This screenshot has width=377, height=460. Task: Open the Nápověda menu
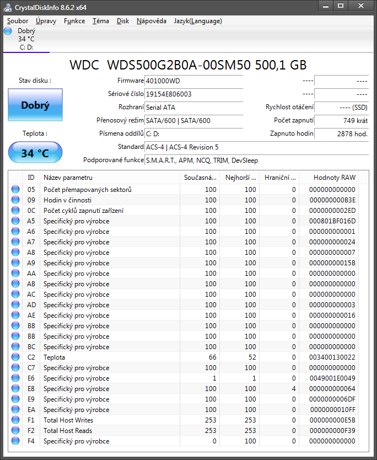[x=151, y=21]
